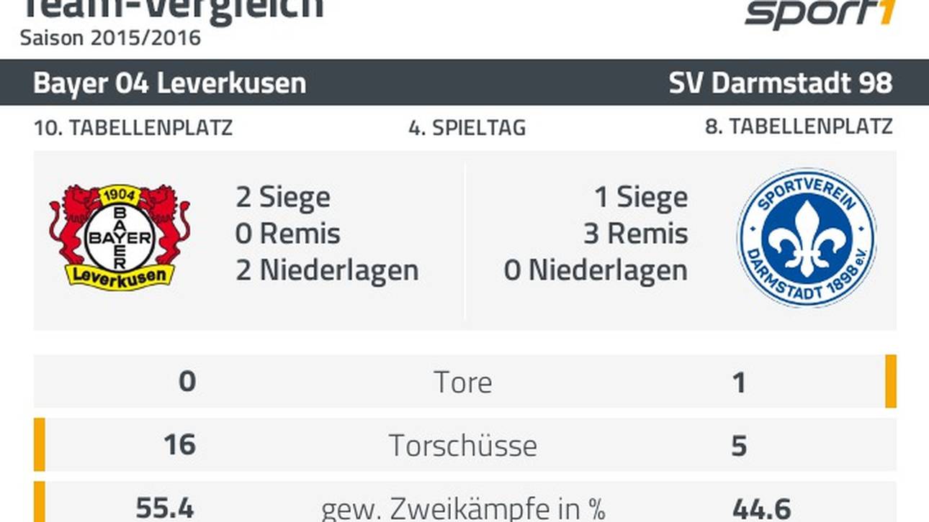Click the Saison 2015/2016 subtitle

coord(110,38)
